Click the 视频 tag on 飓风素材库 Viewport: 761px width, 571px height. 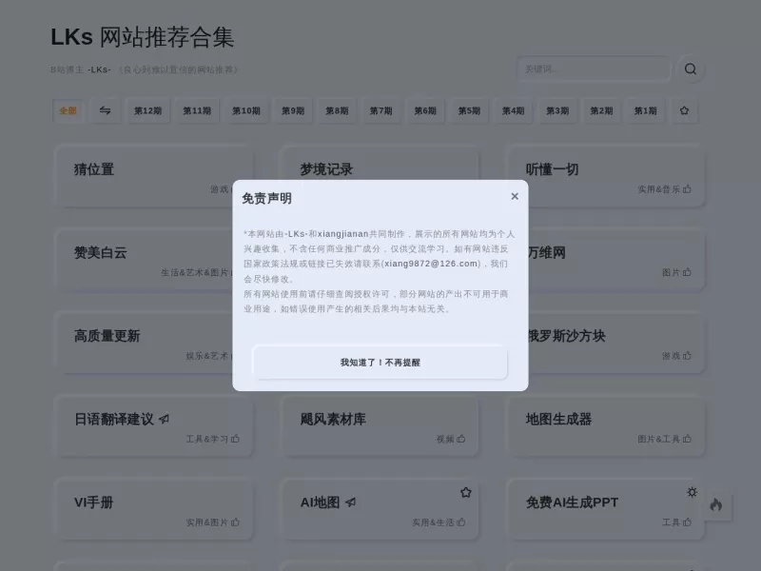coord(445,439)
